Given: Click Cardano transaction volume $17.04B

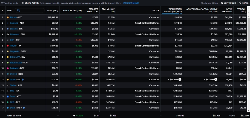Looking at the screenshot, I should tap(178, 23).
